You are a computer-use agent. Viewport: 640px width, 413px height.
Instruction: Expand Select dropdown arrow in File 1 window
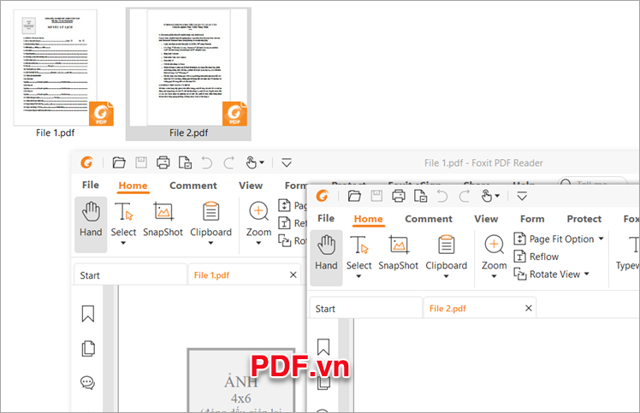[123, 243]
